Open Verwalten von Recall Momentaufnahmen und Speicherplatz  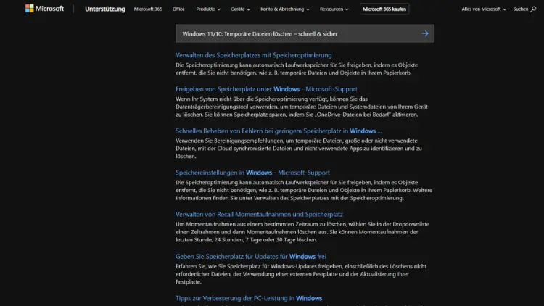pyautogui.click(x=259, y=215)
